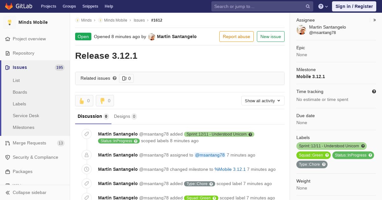Switch to the Designs tab

pyautogui.click(x=125, y=116)
